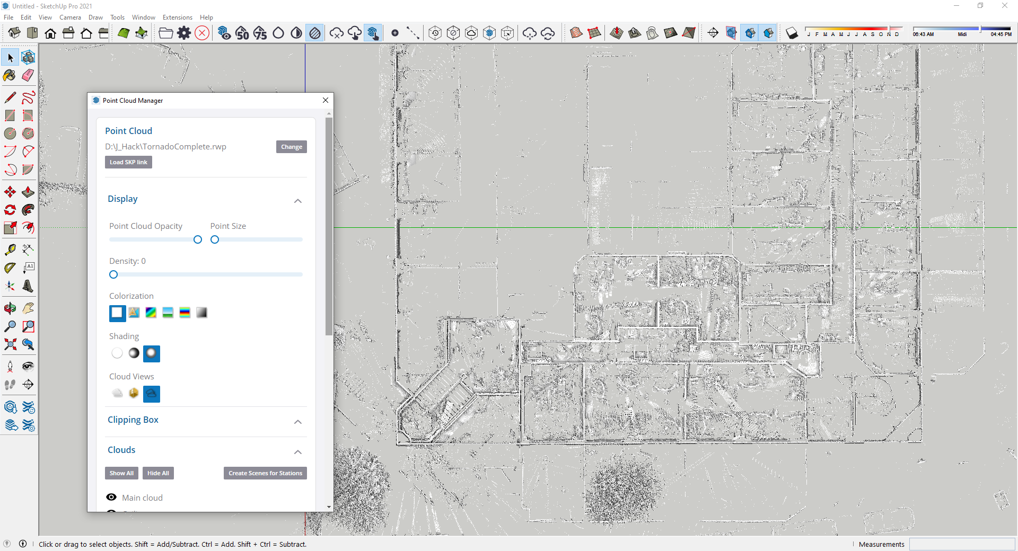
Task: Select the Eraser tool
Action: [28, 75]
